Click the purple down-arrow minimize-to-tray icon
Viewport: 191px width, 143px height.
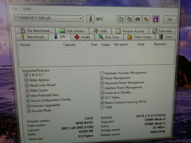coord(155,19)
